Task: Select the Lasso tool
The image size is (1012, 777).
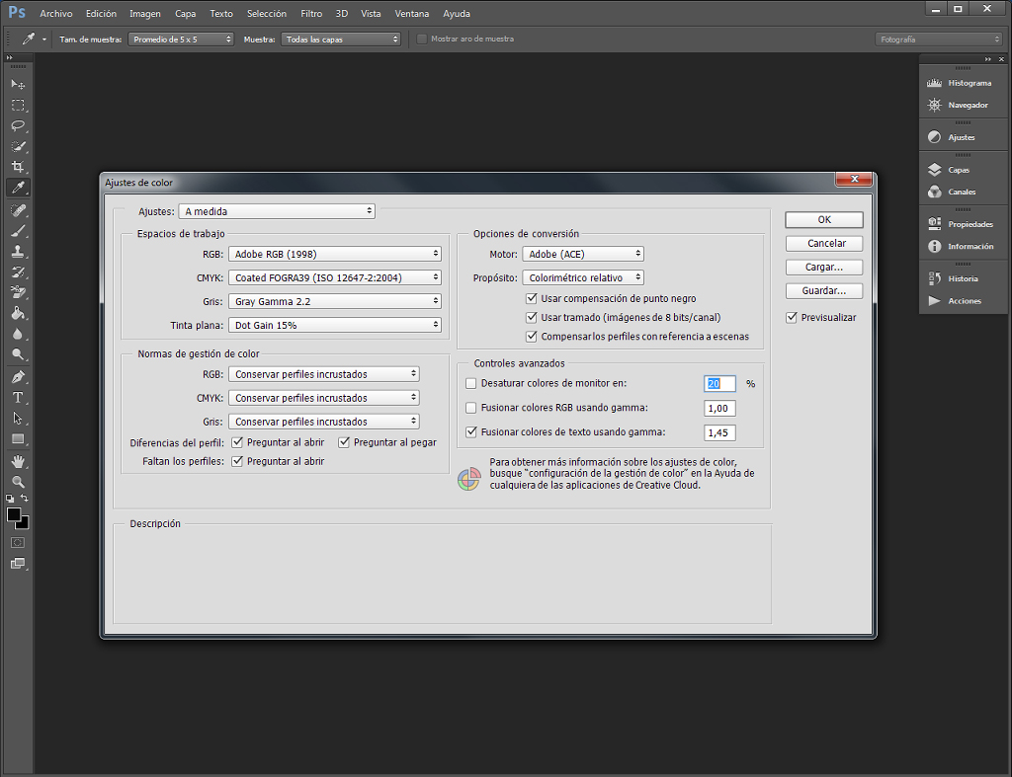Action: [18, 125]
